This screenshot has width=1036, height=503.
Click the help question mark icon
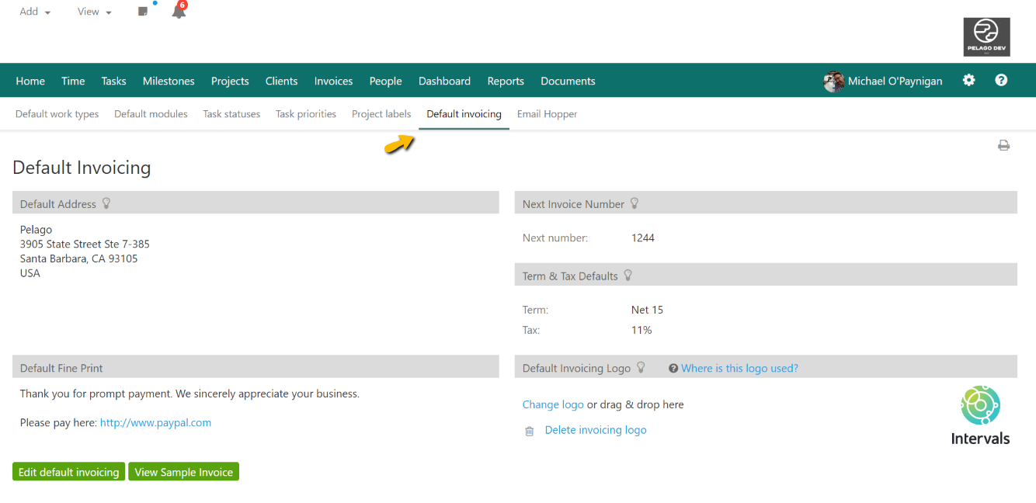[x=1001, y=80]
